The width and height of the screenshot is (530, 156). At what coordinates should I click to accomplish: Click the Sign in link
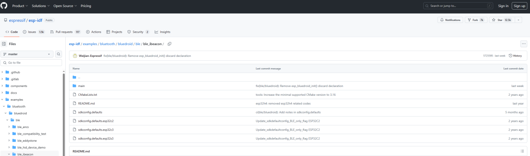503,6
